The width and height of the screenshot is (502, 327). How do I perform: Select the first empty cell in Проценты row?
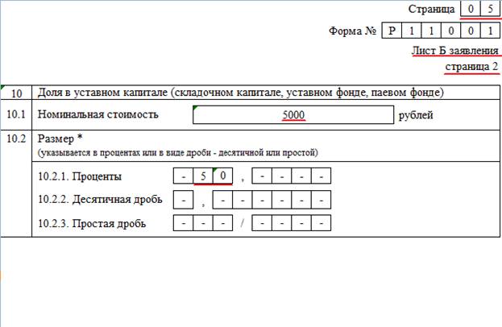click(184, 176)
